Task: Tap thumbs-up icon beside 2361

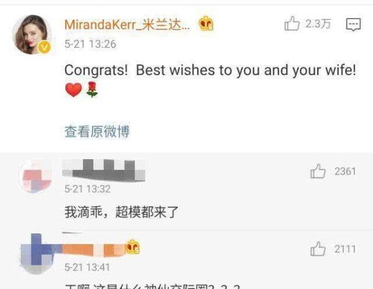Action: tap(318, 172)
